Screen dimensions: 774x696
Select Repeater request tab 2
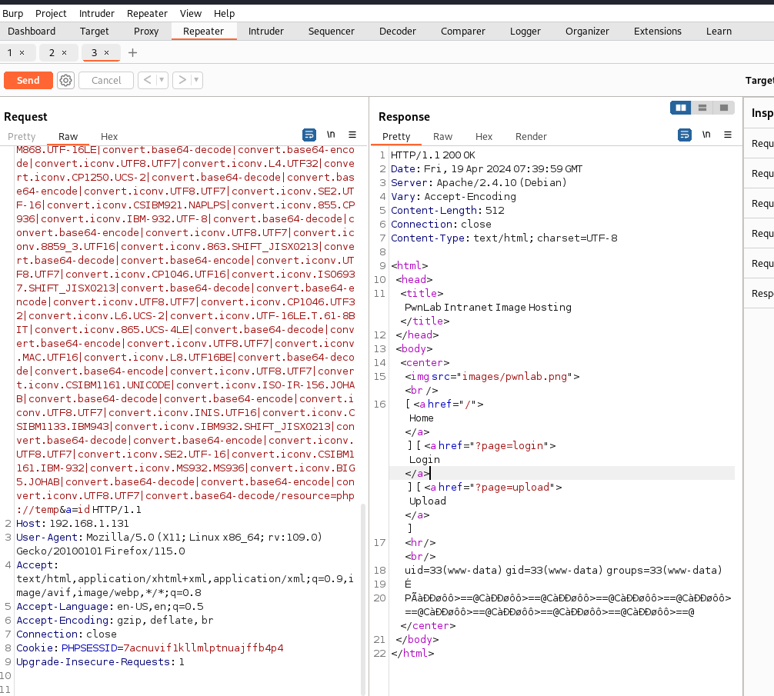(x=52, y=53)
